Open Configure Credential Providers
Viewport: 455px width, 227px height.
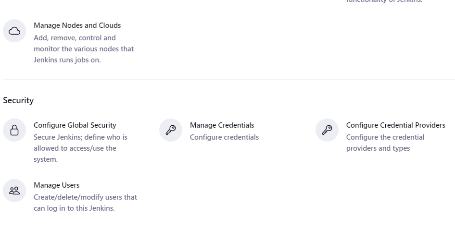(395, 125)
